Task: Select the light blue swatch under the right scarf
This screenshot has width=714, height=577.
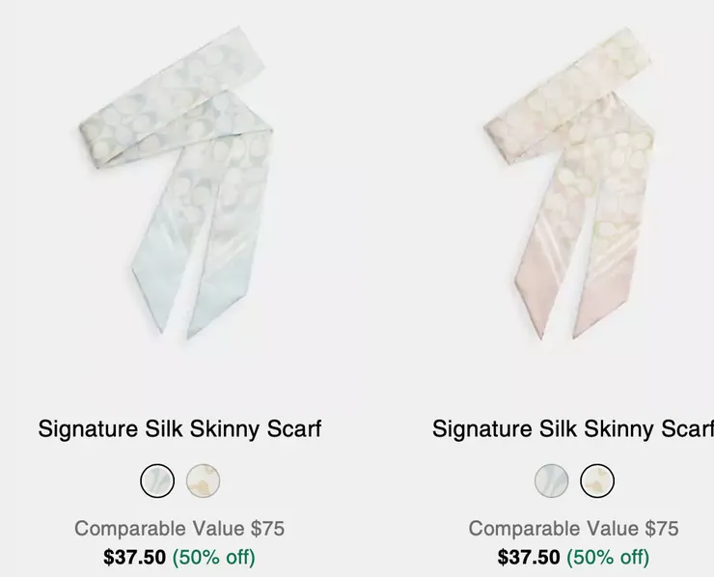Action: tap(552, 481)
